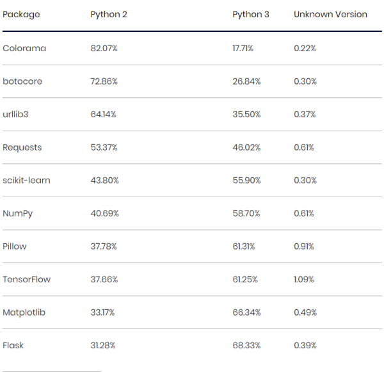Select the Colorama package name
384x372 pixels.
pos(24,48)
